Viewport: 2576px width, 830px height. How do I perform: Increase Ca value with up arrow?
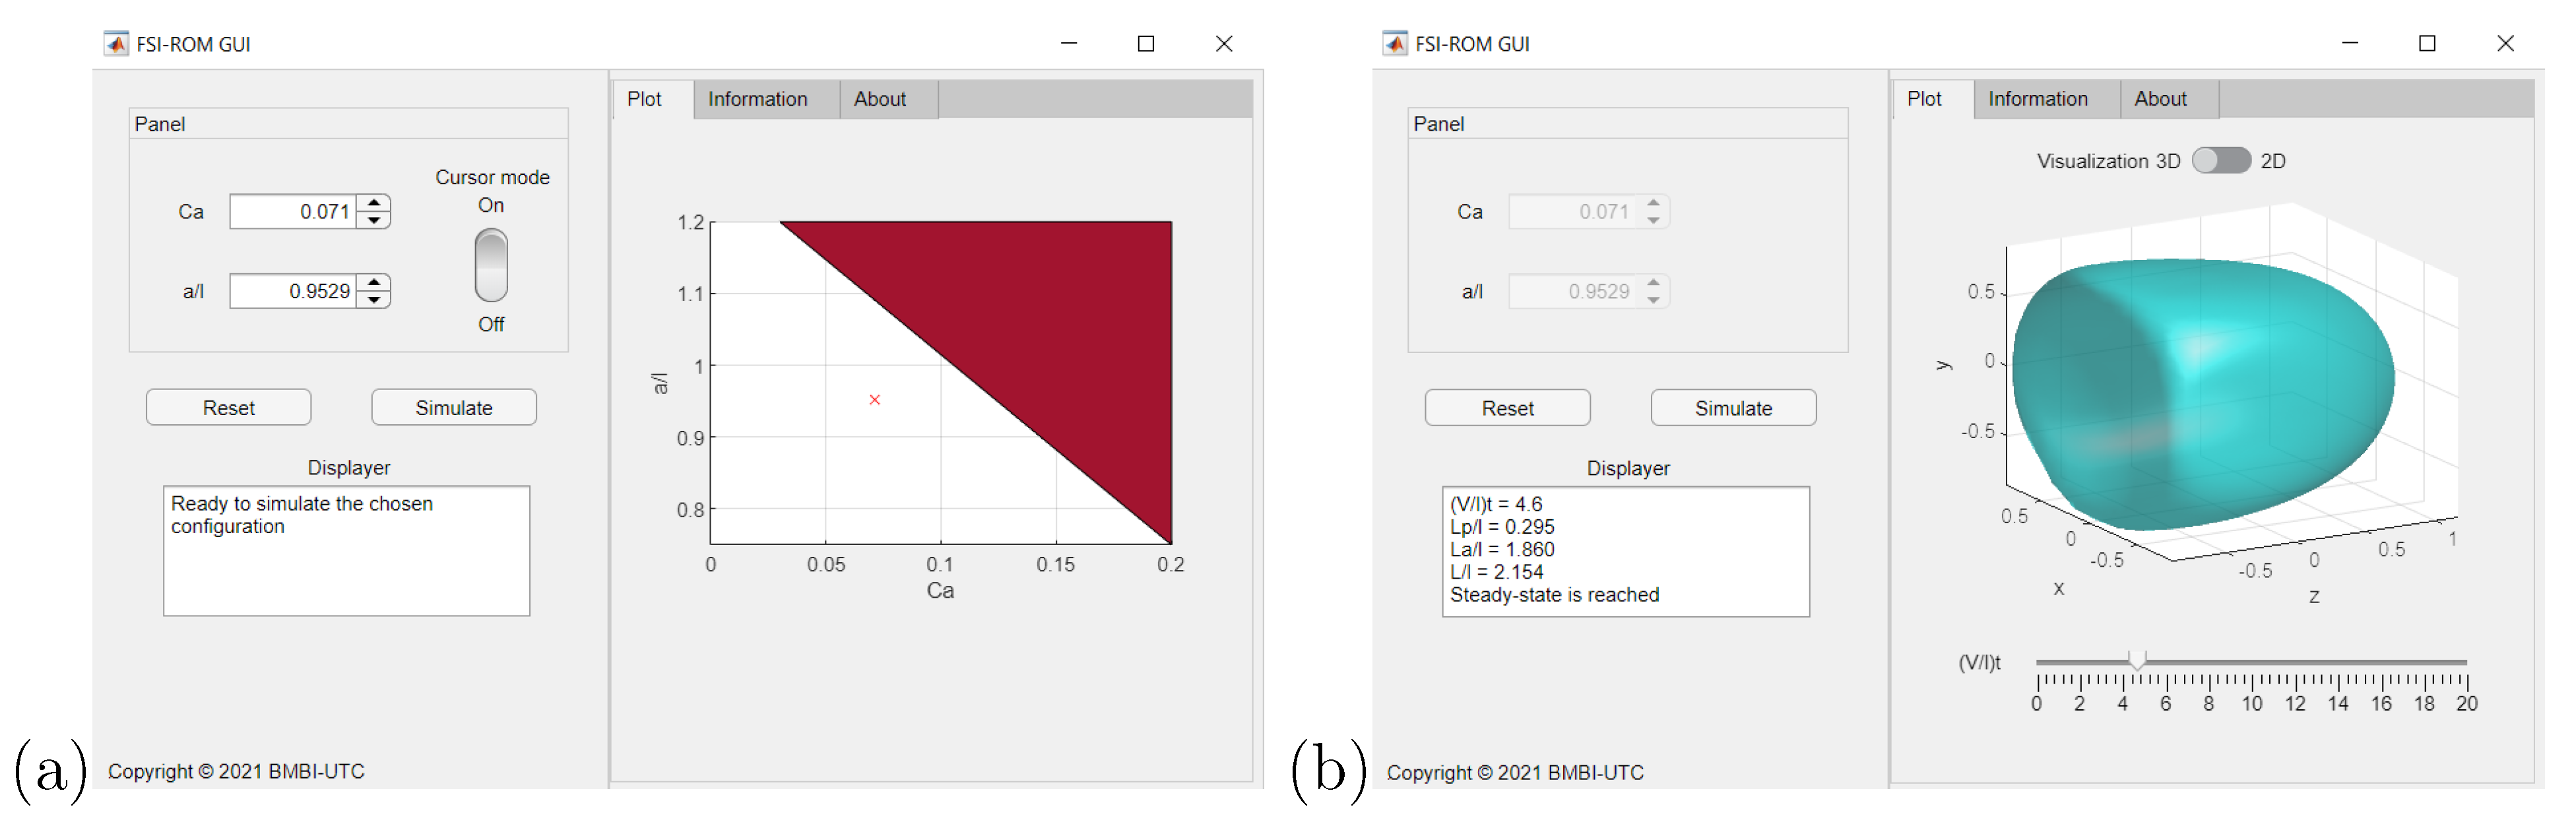coord(374,203)
